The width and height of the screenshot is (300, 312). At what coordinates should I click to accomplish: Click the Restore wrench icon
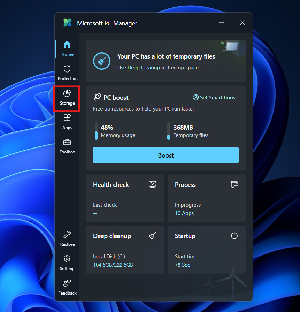tap(67, 235)
